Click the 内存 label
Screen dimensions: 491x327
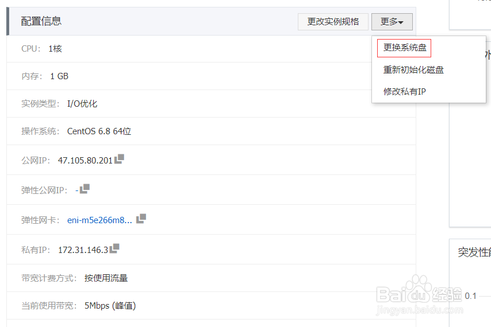coord(32,76)
